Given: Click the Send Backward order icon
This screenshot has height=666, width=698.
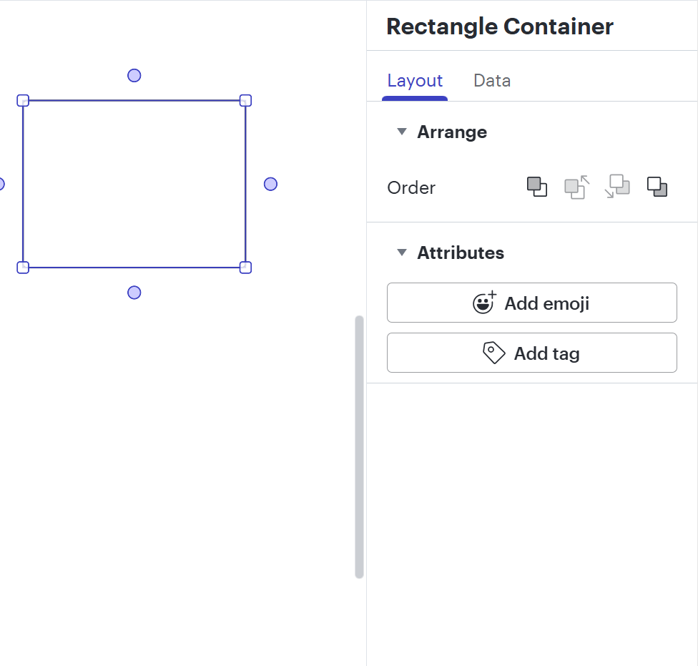Looking at the screenshot, I should tap(617, 187).
